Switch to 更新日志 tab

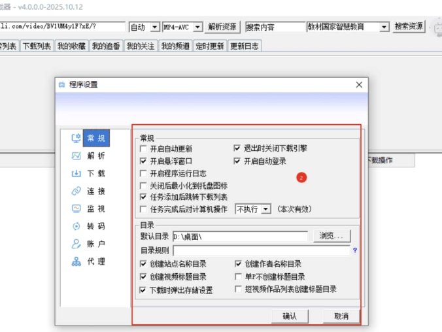pos(245,46)
